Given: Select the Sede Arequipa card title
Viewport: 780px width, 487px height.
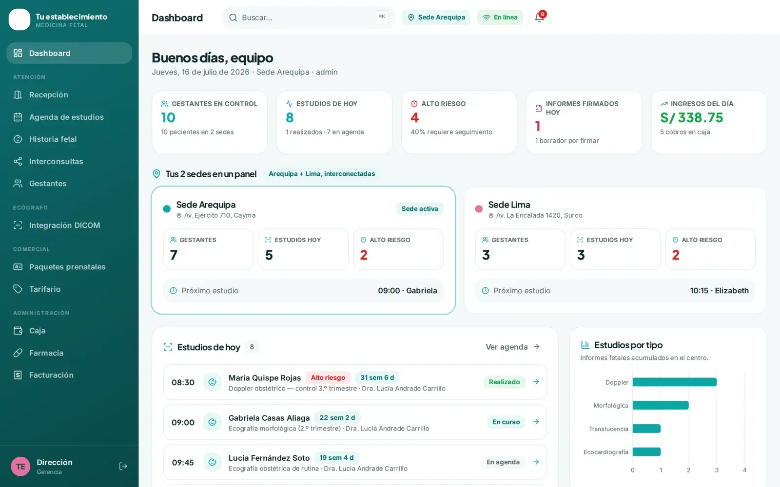Looking at the screenshot, I should tap(206, 205).
